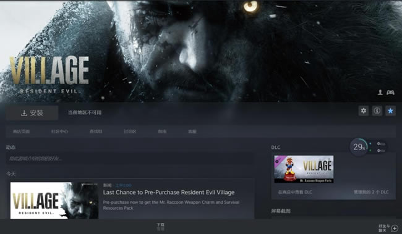The width and height of the screenshot is (402, 234).
Task: Click the DLC section heading
Action: (x=276, y=147)
